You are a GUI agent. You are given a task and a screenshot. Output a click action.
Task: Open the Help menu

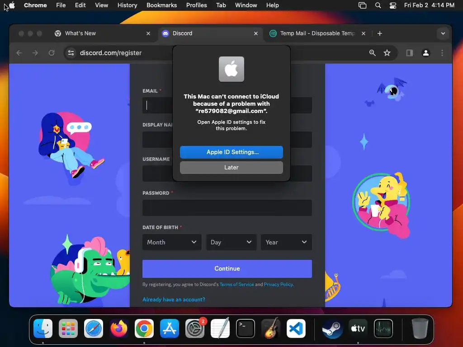tap(272, 5)
